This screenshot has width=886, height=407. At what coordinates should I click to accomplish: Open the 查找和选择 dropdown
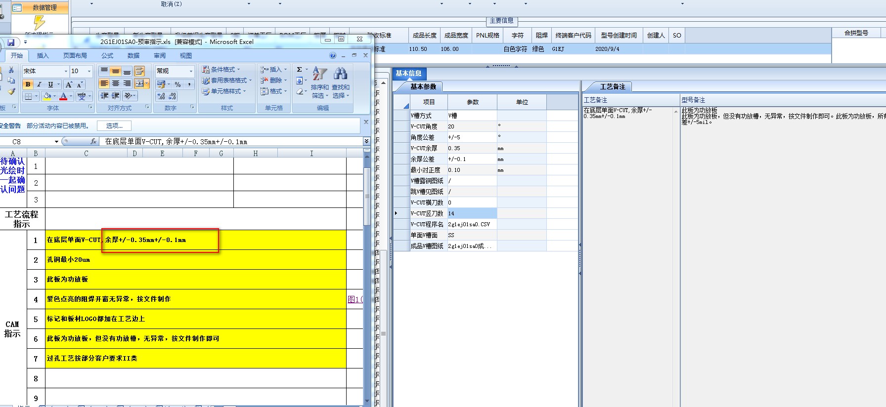[341, 83]
